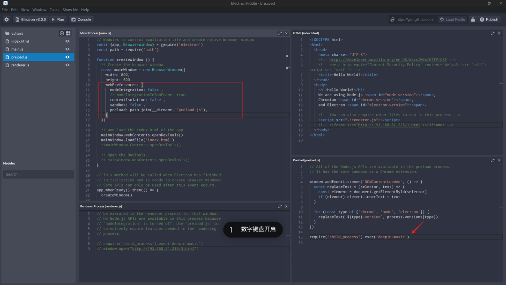Add a new editor file with plus icon
The width and height of the screenshot is (506, 285).
click(62, 33)
